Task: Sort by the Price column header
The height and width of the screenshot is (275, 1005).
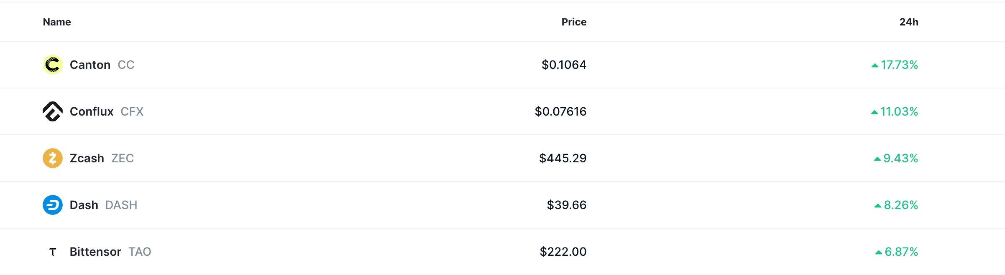Action: pyautogui.click(x=574, y=22)
